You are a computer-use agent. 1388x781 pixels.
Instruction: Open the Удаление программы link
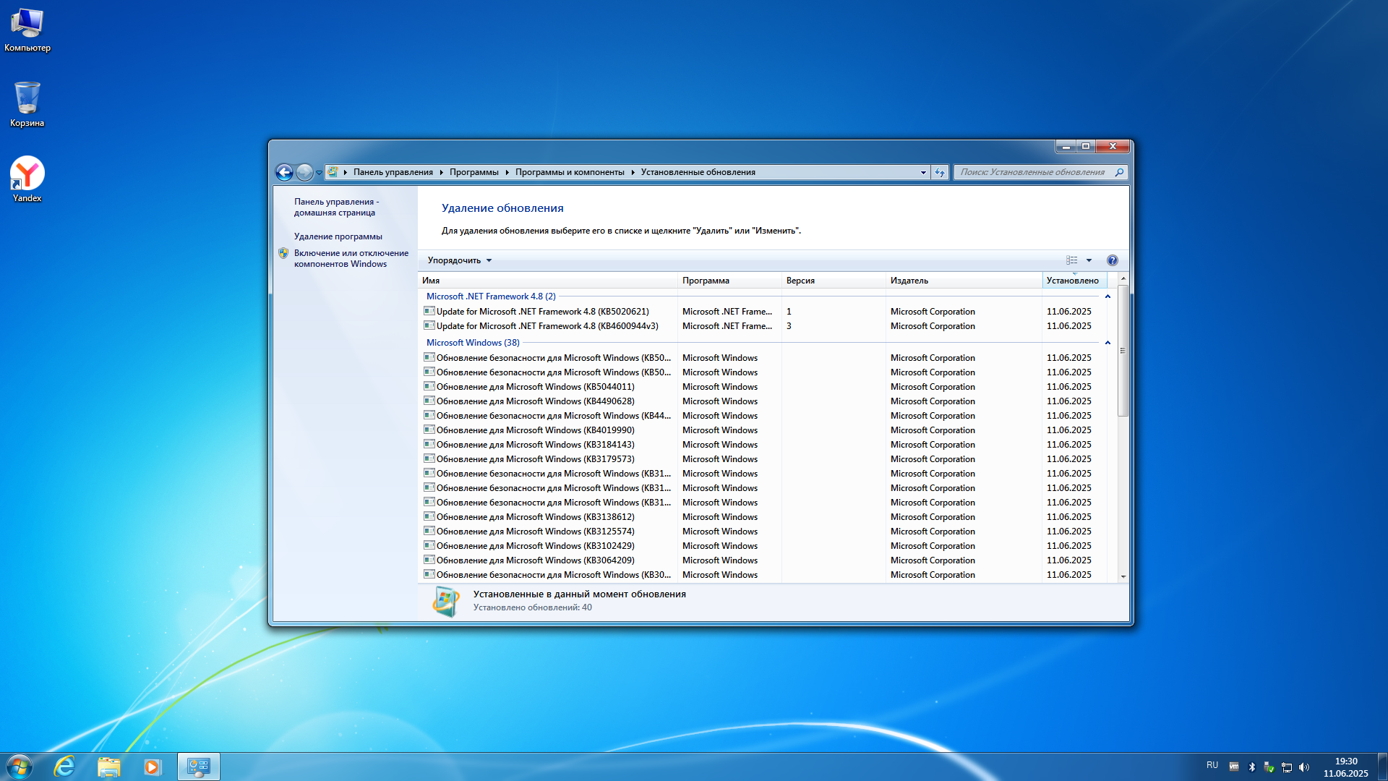click(338, 236)
